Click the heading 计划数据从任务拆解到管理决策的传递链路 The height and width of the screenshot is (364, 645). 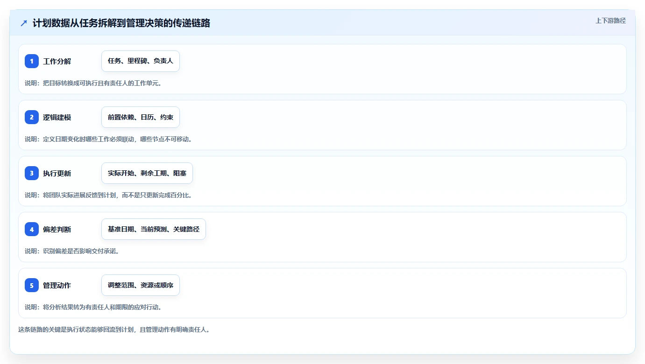pyautogui.click(x=121, y=23)
